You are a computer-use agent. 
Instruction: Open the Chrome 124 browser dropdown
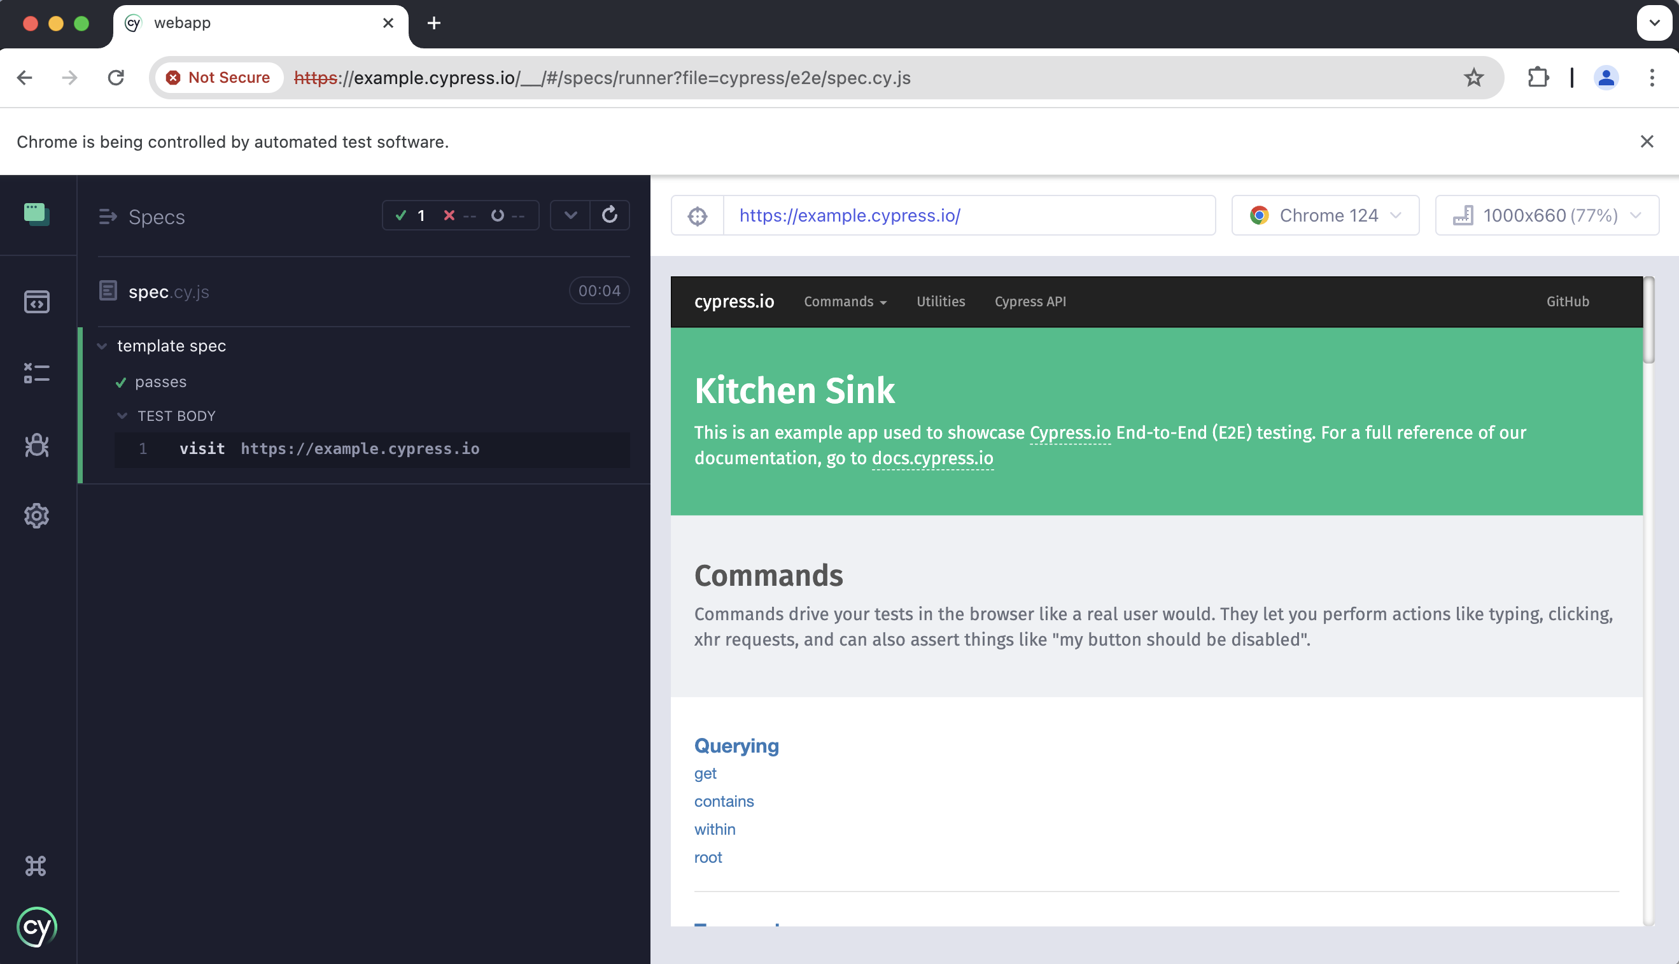[1325, 216]
